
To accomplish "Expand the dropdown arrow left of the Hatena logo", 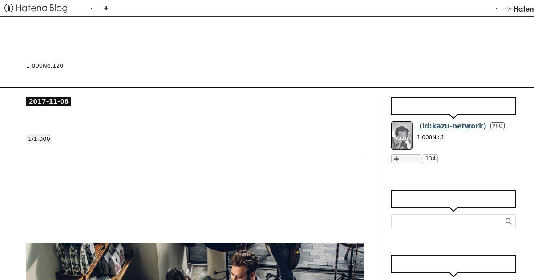I will tap(496, 8).
